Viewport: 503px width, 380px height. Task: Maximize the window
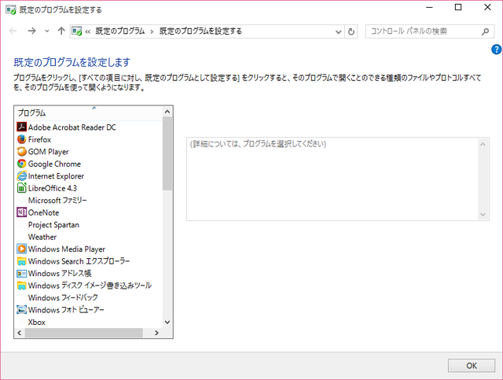click(458, 7)
